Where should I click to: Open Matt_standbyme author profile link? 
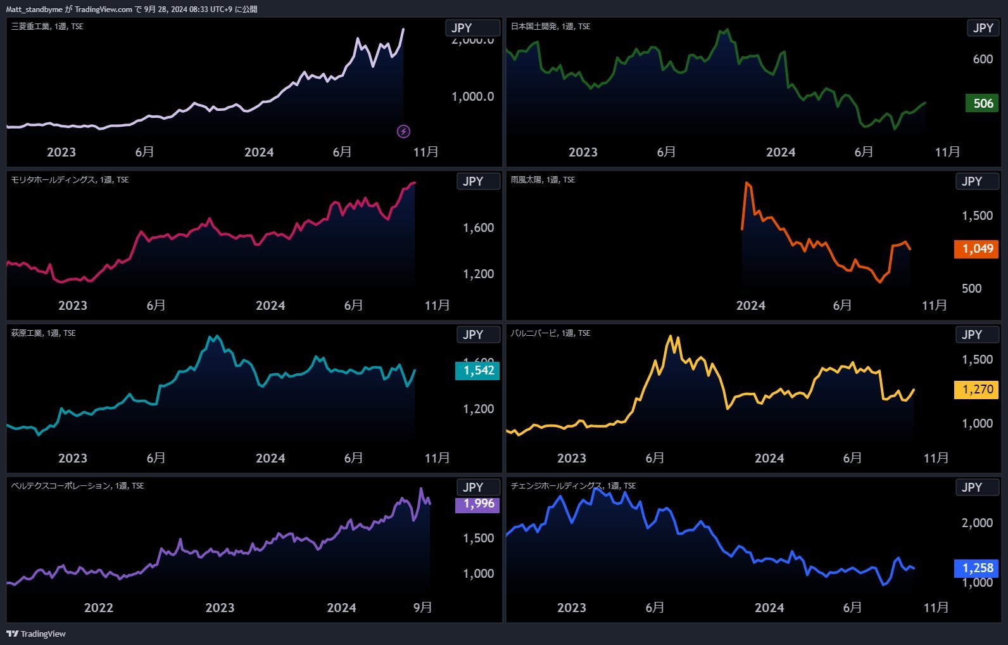(34, 9)
